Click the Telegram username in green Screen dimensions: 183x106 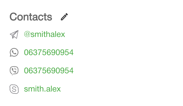[x=44, y=34]
